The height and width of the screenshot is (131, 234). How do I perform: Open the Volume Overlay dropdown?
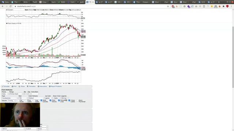[x=12, y=100]
